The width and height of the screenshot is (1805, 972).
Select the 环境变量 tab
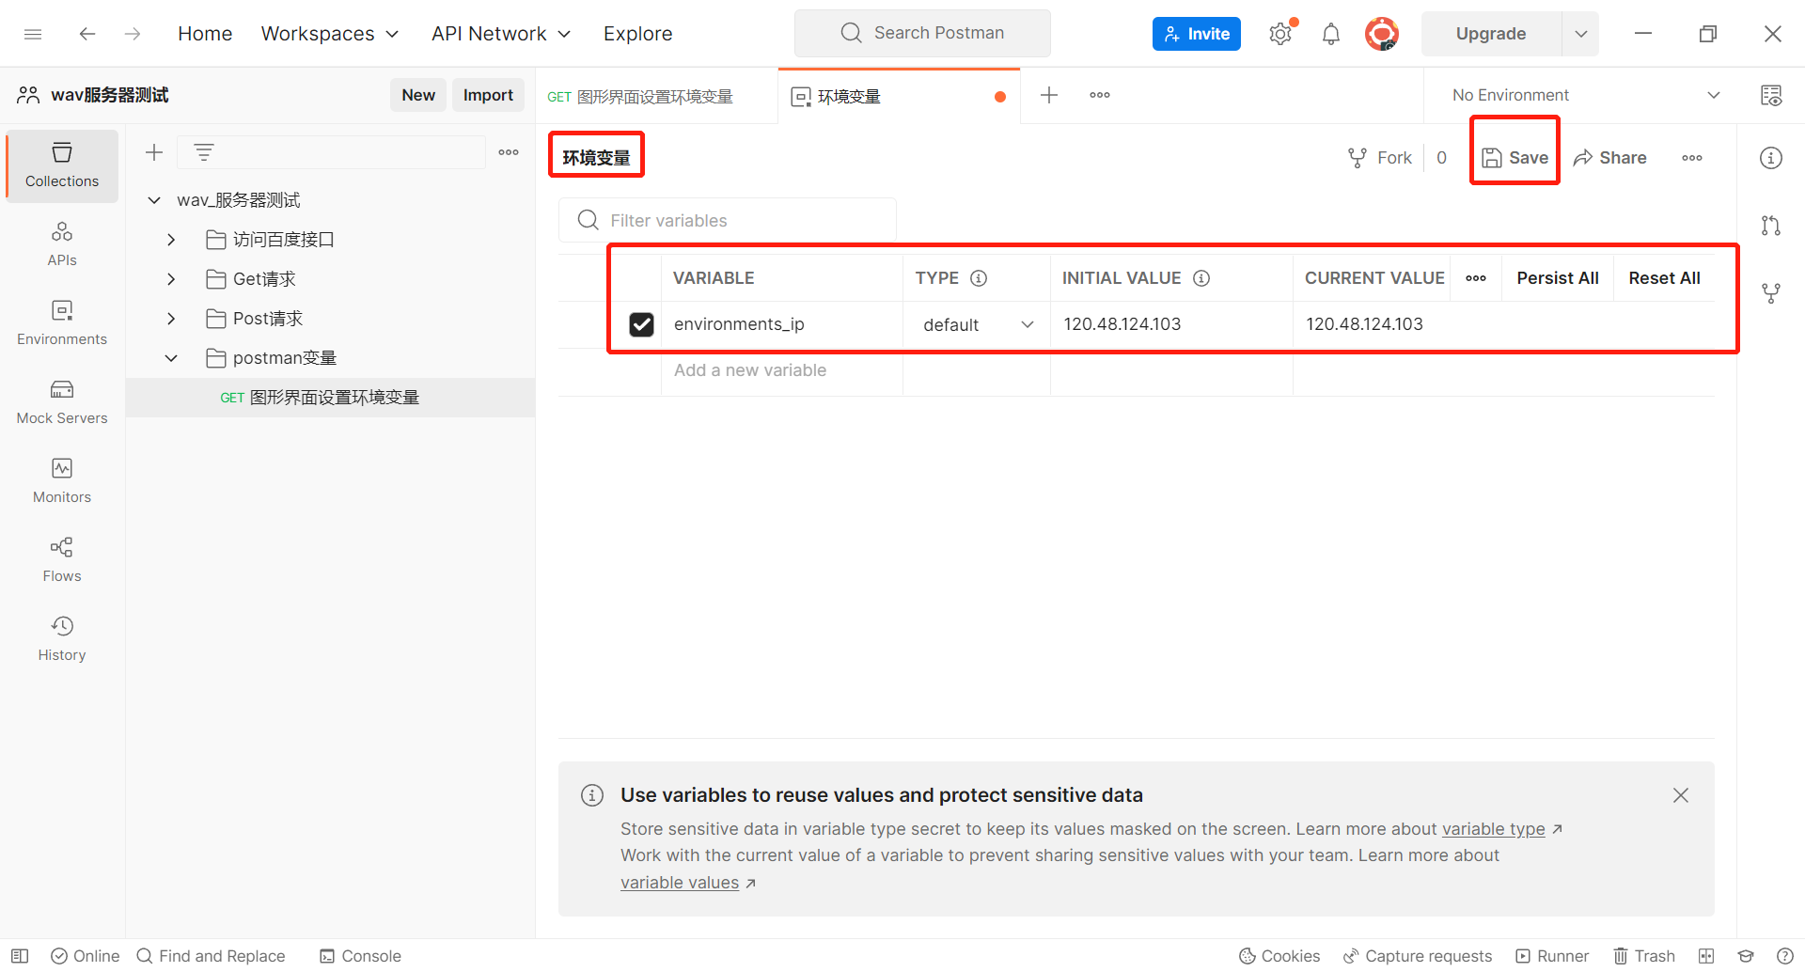click(x=899, y=96)
